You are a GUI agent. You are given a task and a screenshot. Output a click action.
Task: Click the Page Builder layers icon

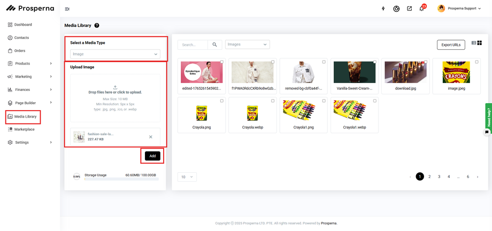tap(10, 103)
